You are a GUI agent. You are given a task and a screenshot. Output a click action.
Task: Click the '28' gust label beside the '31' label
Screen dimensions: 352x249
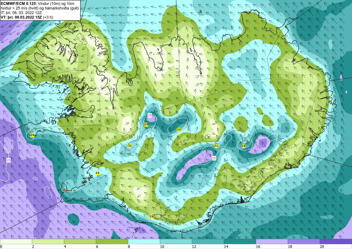[244, 146]
